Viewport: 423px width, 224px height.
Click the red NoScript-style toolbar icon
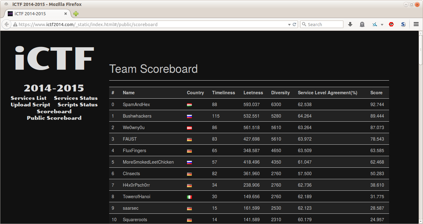click(391, 24)
